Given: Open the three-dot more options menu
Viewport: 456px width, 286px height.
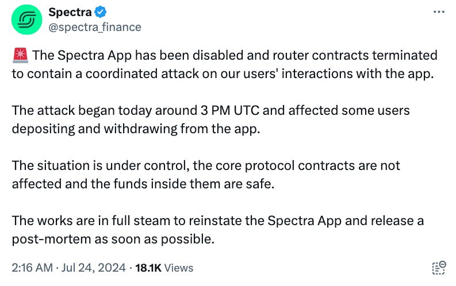Looking at the screenshot, I should click(x=439, y=12).
